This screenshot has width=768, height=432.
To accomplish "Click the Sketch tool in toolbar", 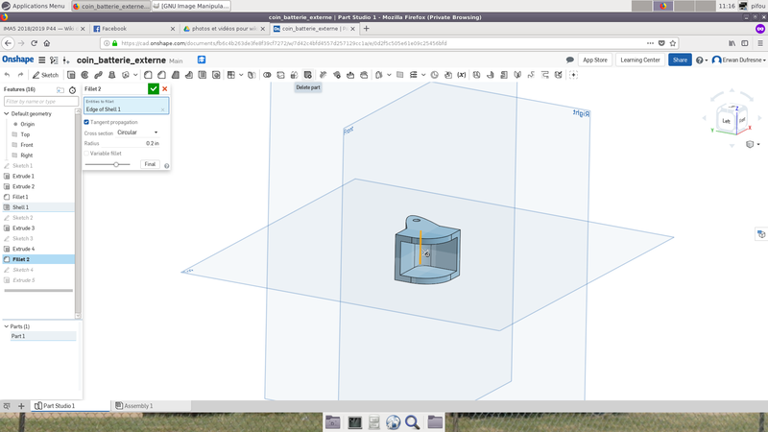I will pos(46,75).
